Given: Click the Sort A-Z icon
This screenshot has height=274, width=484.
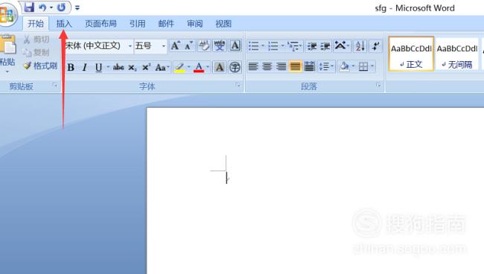Looking at the screenshot, I should pos(360,46).
